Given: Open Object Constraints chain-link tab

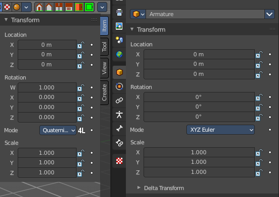Looking at the screenshot, I should (119, 101).
